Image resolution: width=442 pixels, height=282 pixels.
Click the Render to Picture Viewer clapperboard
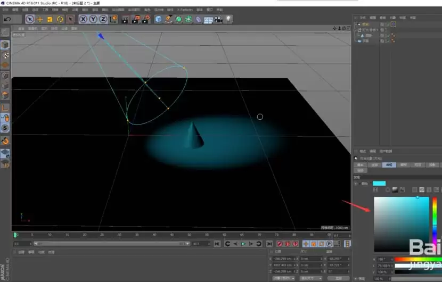pyautogui.click(x=135, y=19)
